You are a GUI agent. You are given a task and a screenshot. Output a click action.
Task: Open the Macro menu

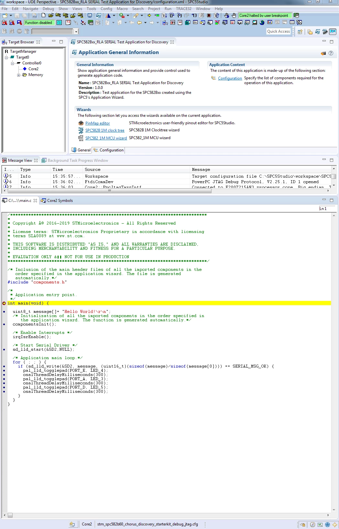coord(122,9)
